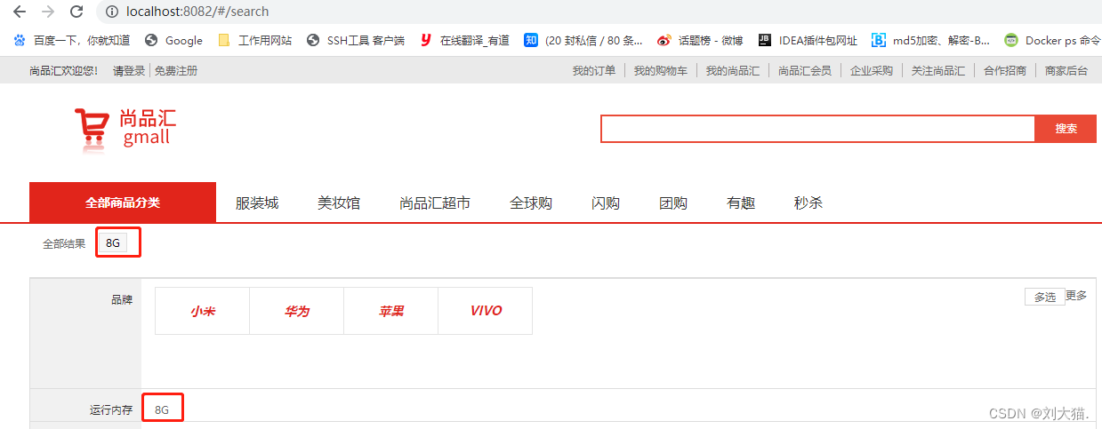
Task: Click the 多选 multi-select button
Action: pos(1045,297)
